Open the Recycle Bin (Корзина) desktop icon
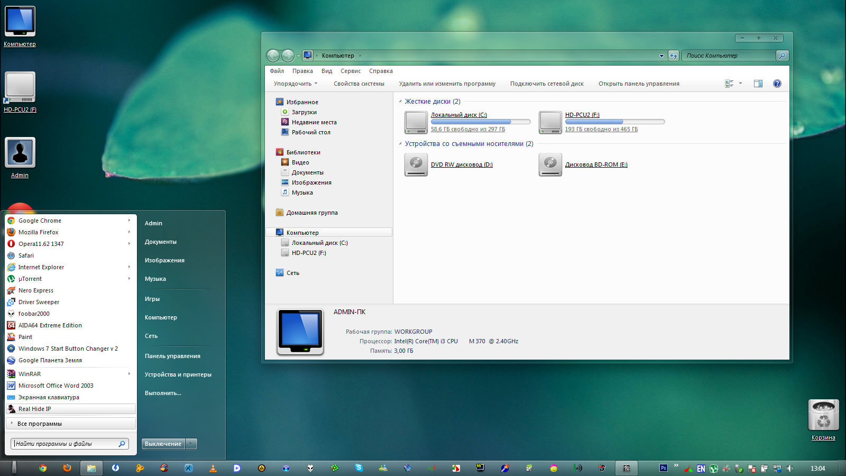846x476 pixels. 823,415
